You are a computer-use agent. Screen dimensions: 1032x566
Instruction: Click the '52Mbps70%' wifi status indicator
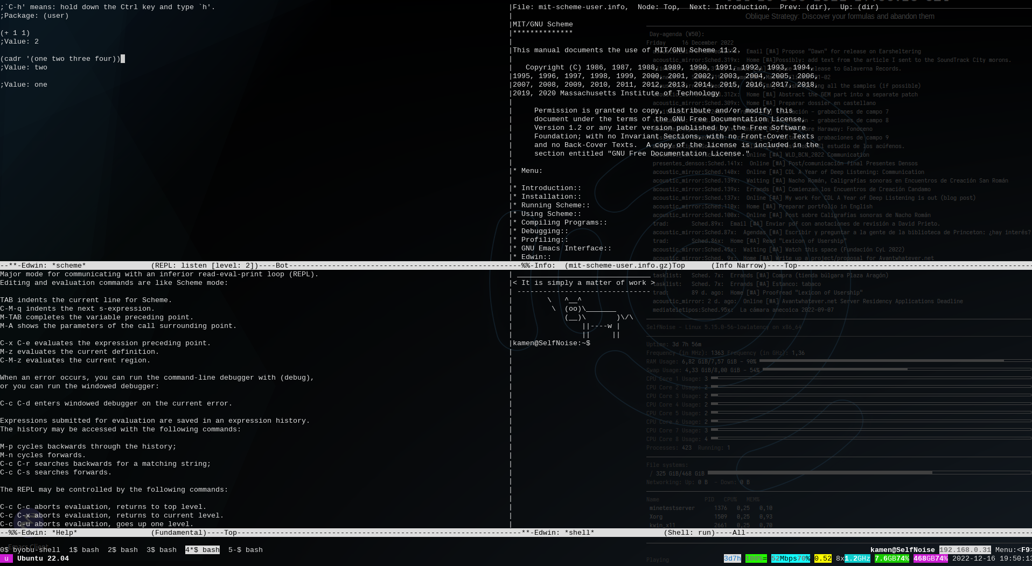[791, 558]
